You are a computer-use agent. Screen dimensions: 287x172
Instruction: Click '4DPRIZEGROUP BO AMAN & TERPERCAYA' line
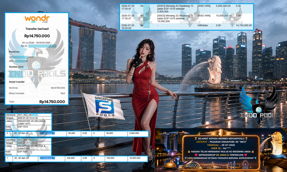point(221,155)
